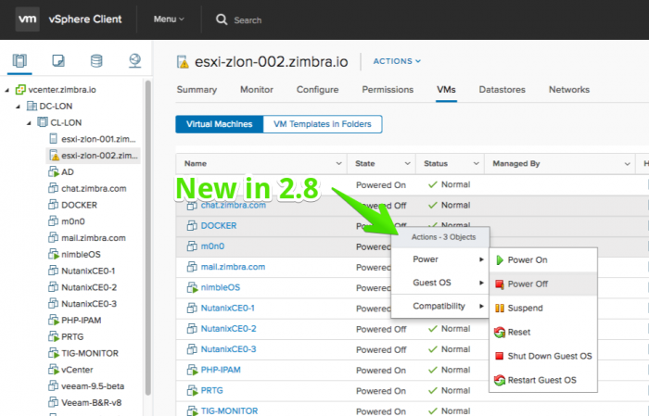
Task: Click the PHP-IPAM VM icon in the table
Action: 192,370
